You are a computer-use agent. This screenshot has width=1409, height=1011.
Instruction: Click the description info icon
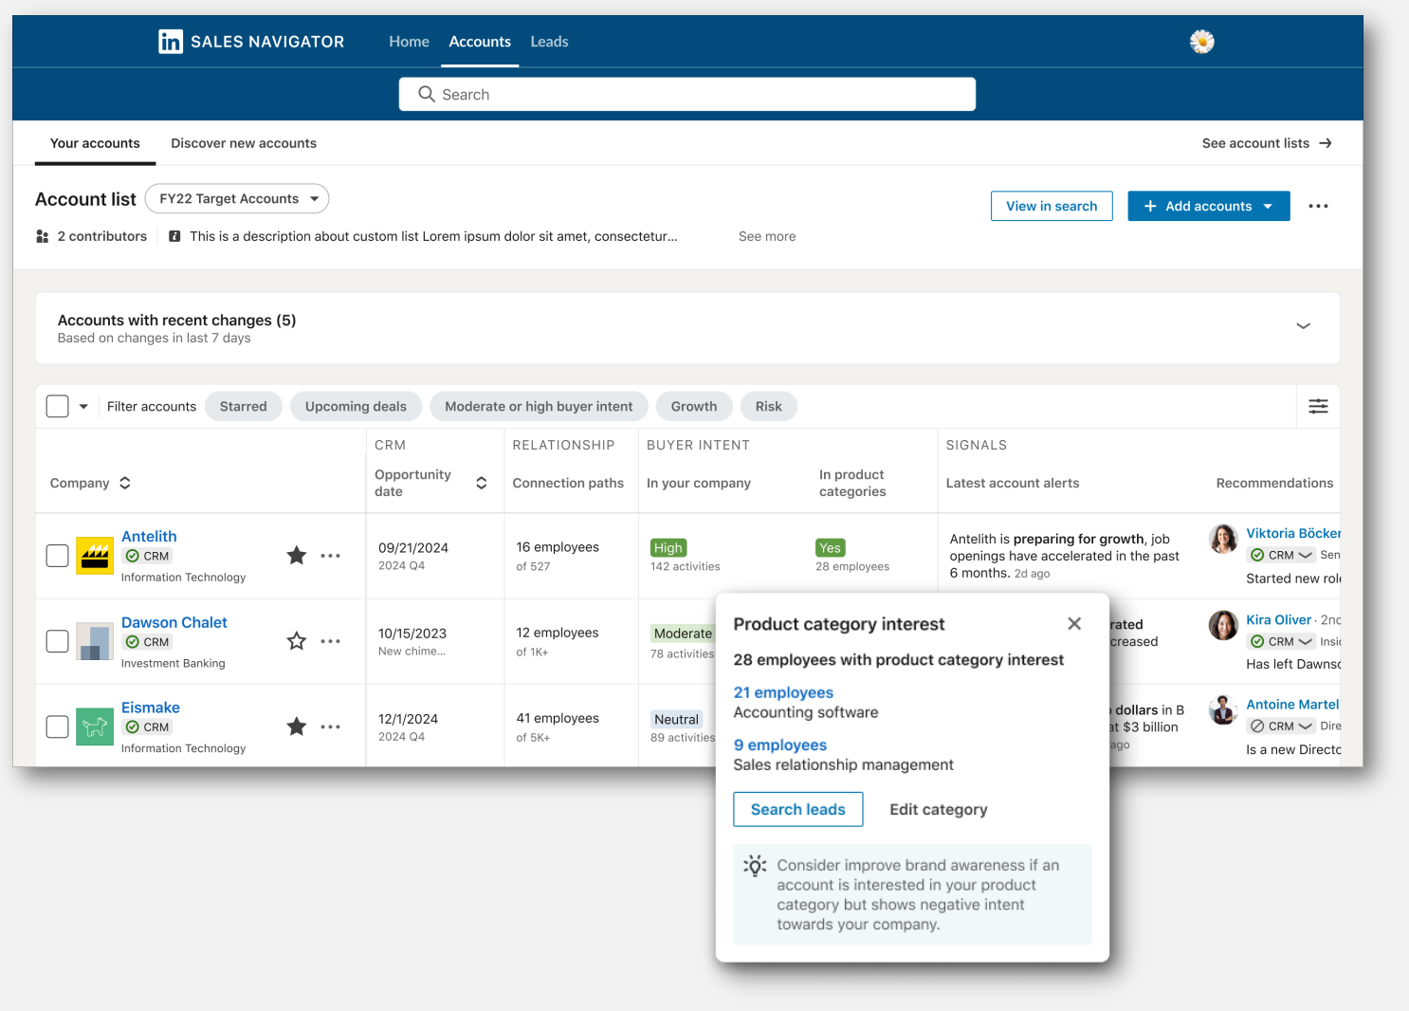[174, 236]
